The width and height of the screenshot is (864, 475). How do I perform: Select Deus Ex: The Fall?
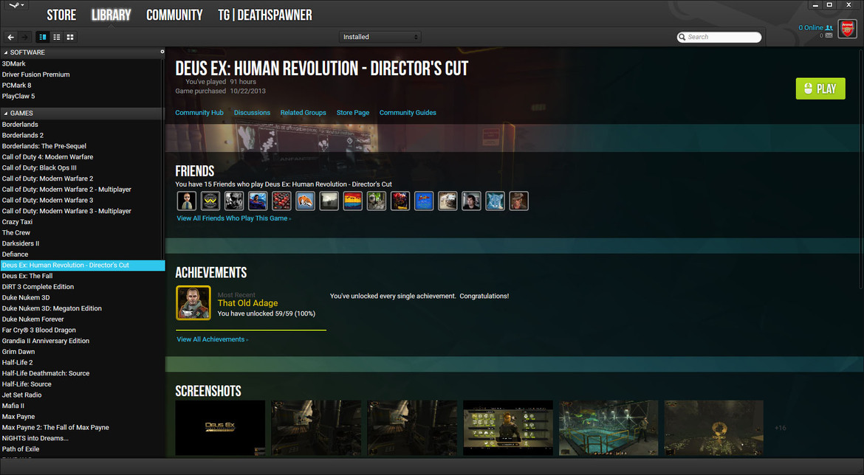[x=82, y=277]
